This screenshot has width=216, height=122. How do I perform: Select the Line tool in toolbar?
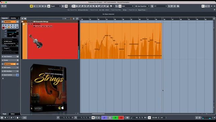pyautogui.click(x=102, y=6)
